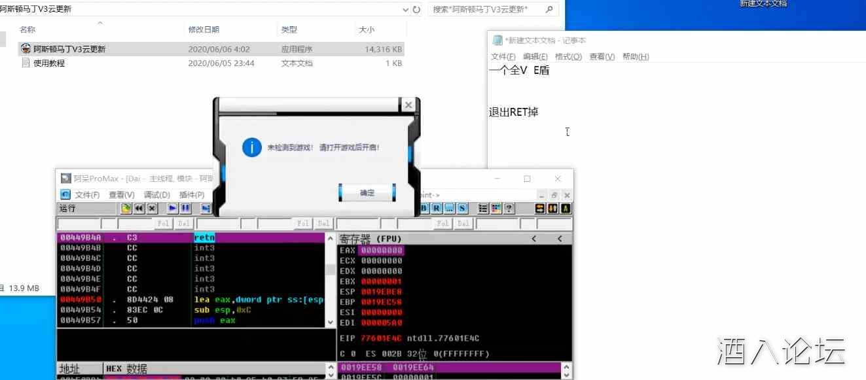Open the 格式(O) menu in Notepad
Screen dimensions: 866x380
point(568,57)
